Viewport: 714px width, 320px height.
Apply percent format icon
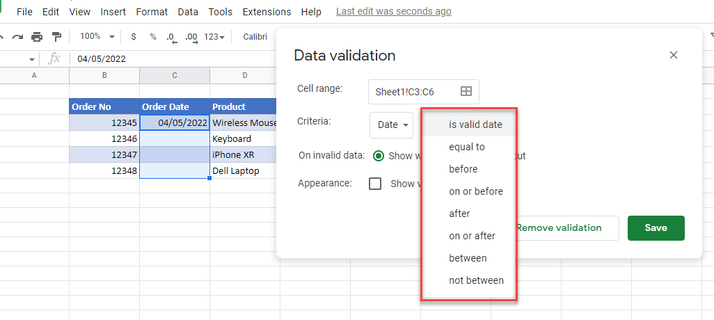click(152, 36)
